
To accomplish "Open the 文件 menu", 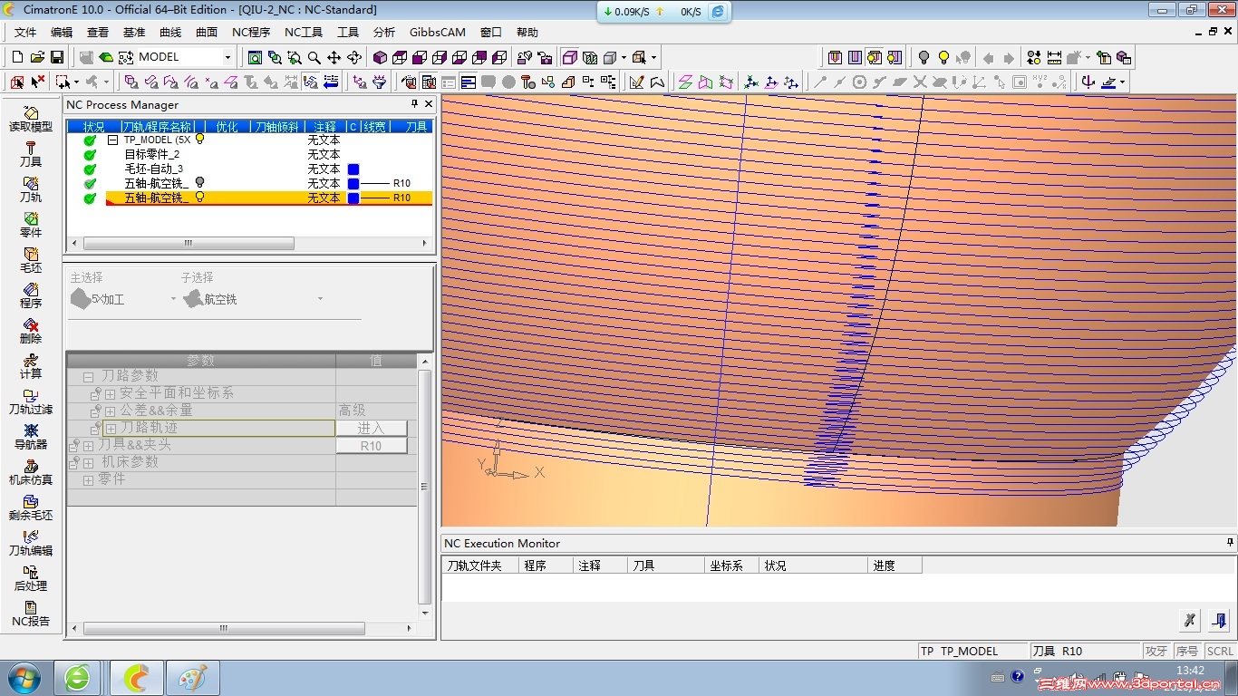I will pyautogui.click(x=25, y=32).
